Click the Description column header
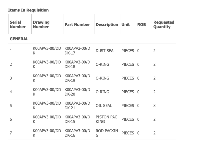218x148 pixels. coord(107,25)
